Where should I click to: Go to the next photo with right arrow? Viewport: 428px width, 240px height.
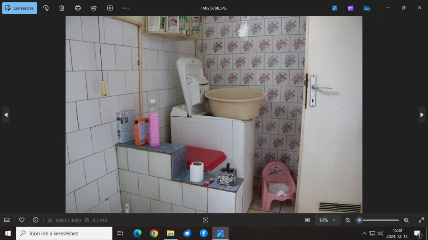[x=422, y=115]
